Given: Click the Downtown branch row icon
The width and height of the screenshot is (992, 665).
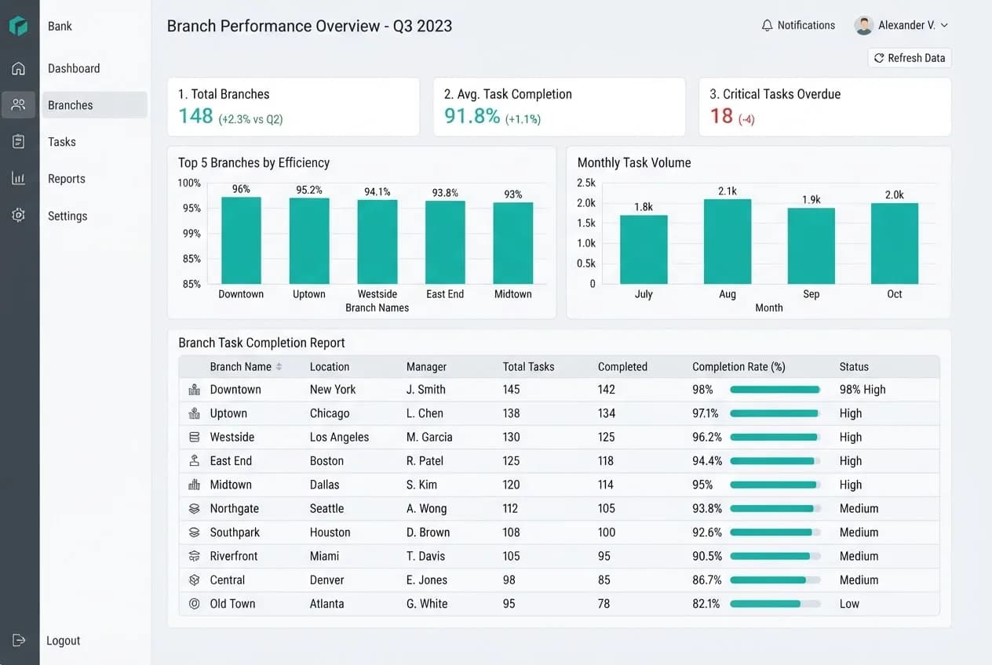Looking at the screenshot, I should (195, 389).
